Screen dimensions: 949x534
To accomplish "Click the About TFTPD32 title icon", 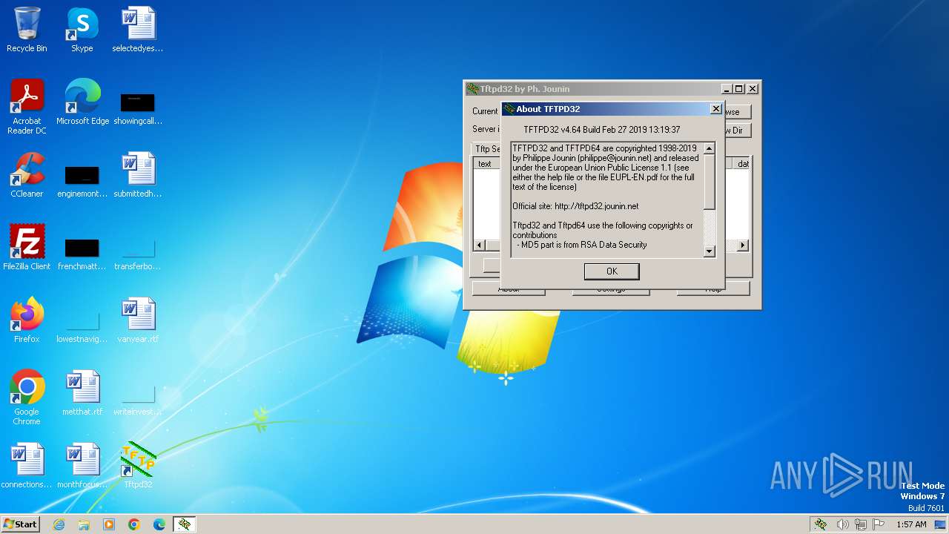I will [x=509, y=109].
